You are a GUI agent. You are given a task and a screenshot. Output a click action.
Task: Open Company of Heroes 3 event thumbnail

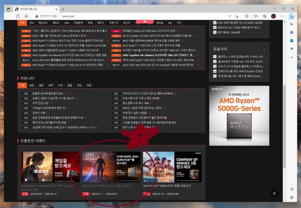pos(172,167)
